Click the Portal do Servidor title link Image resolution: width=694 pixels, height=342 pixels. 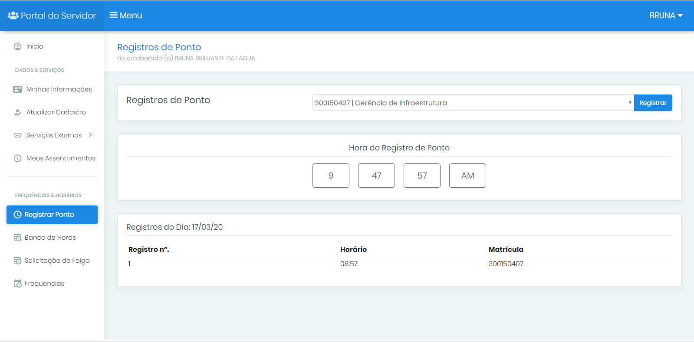click(x=59, y=16)
